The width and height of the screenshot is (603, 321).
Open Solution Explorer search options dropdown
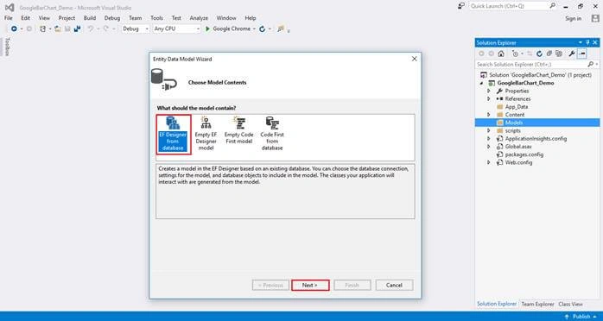click(x=596, y=65)
